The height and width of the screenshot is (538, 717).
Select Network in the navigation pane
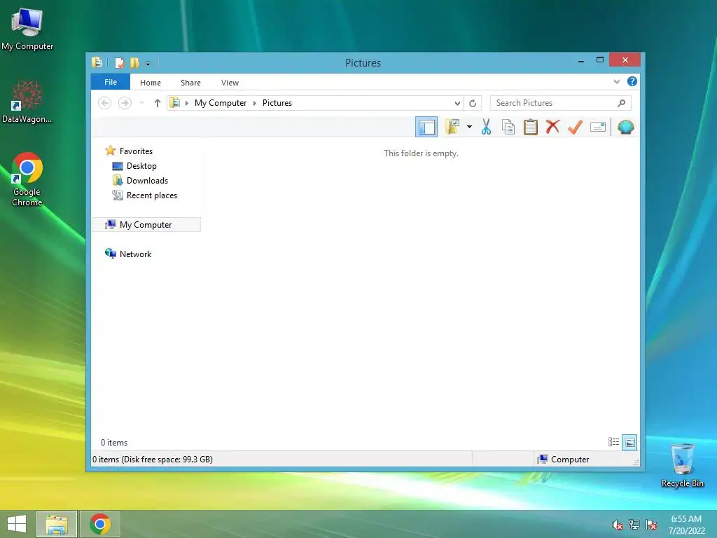point(135,254)
